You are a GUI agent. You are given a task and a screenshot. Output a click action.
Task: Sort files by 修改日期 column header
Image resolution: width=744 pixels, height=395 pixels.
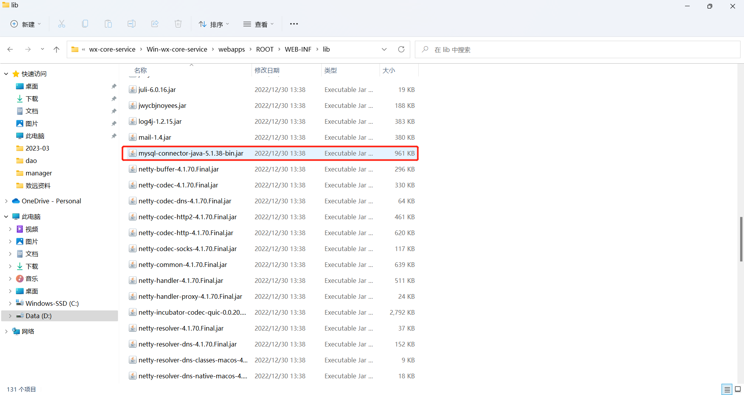267,70
